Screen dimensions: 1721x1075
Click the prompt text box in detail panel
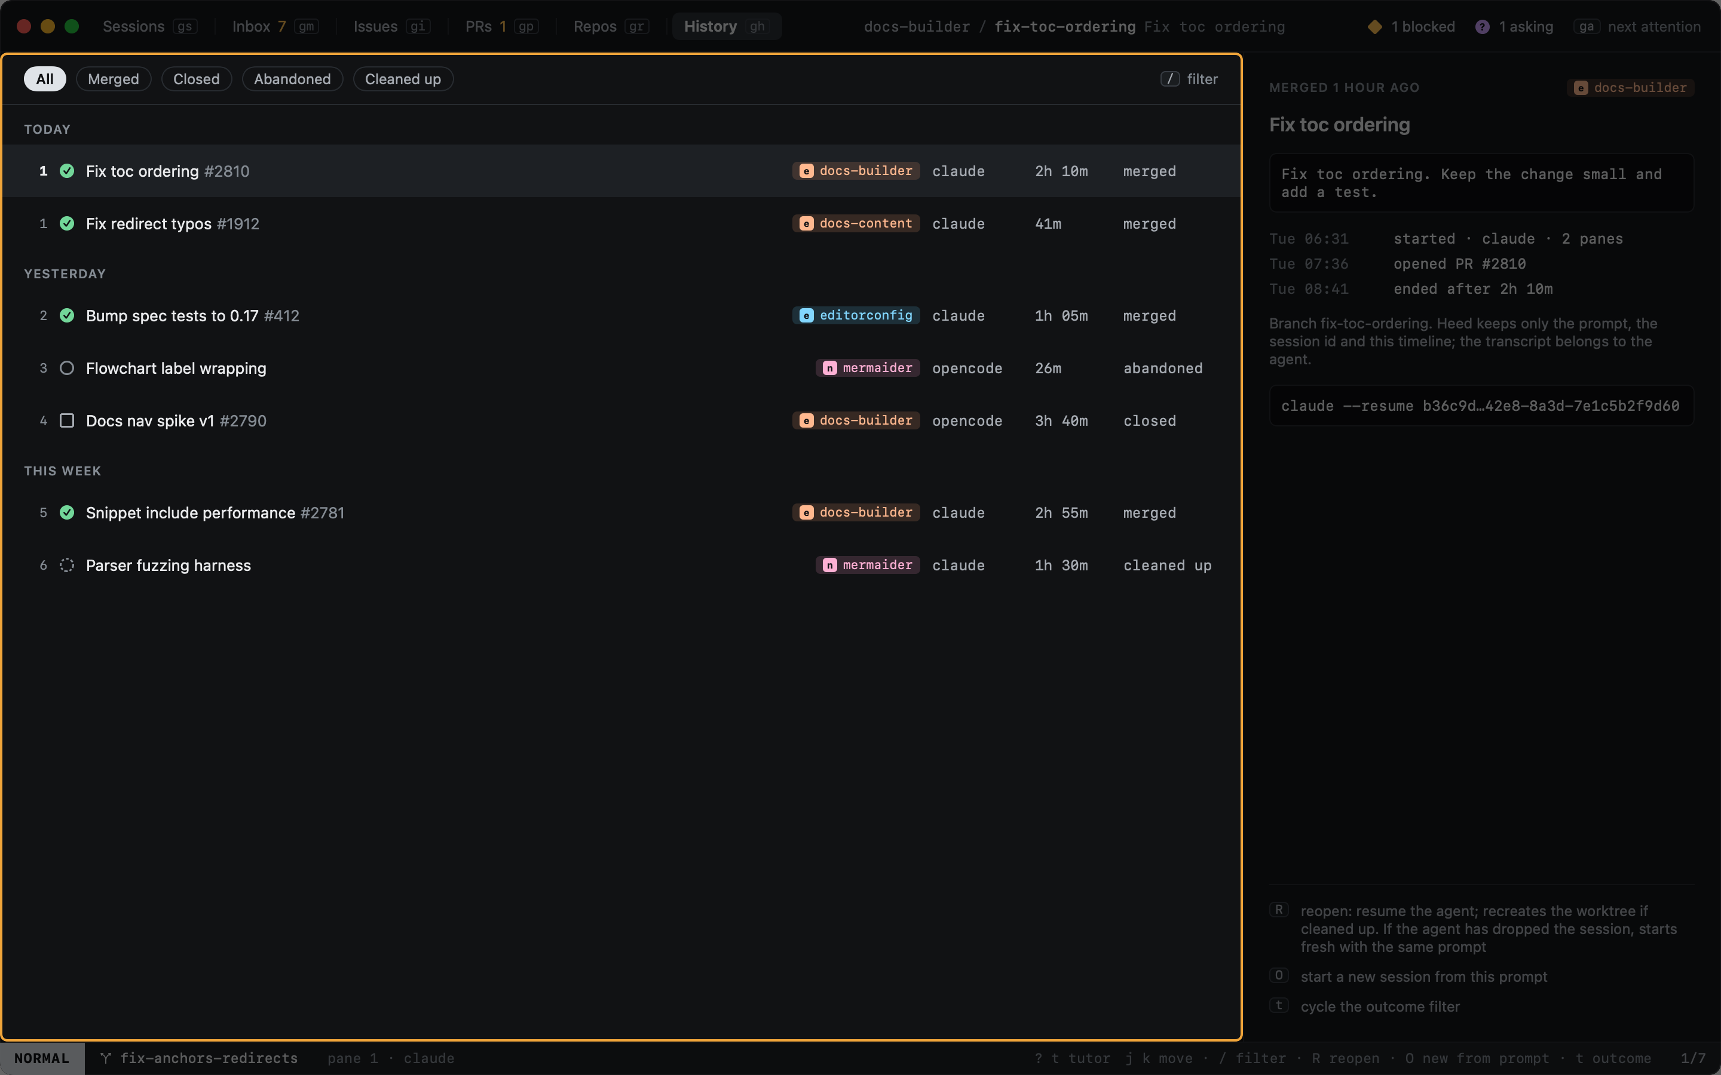[1481, 183]
